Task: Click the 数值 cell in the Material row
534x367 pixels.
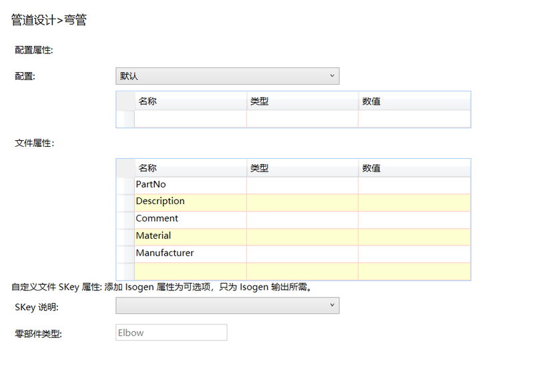Action: [414, 237]
